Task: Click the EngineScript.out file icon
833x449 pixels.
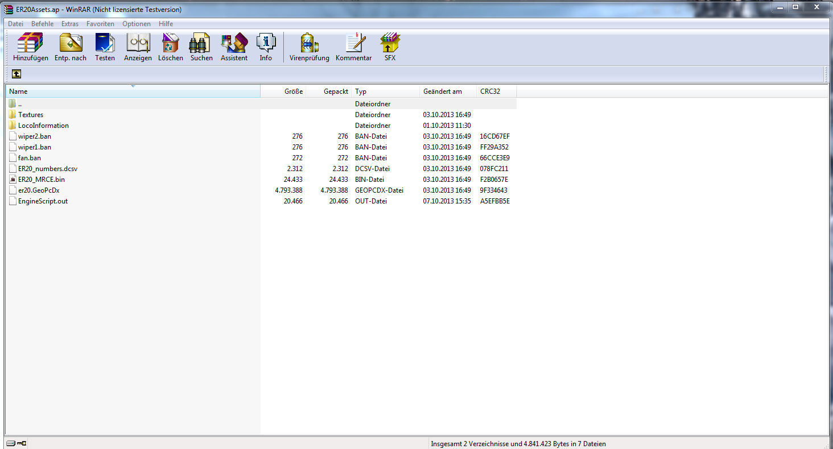Action: click(x=13, y=201)
